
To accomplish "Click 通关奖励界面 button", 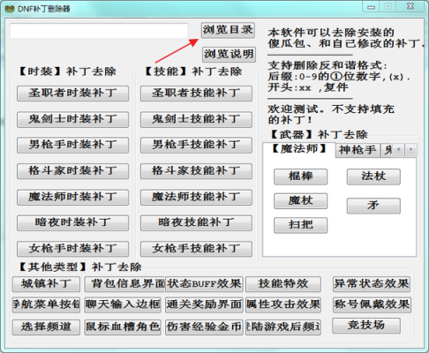I will (x=204, y=304).
